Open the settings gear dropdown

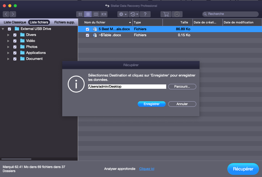pyautogui.click(x=122, y=14)
